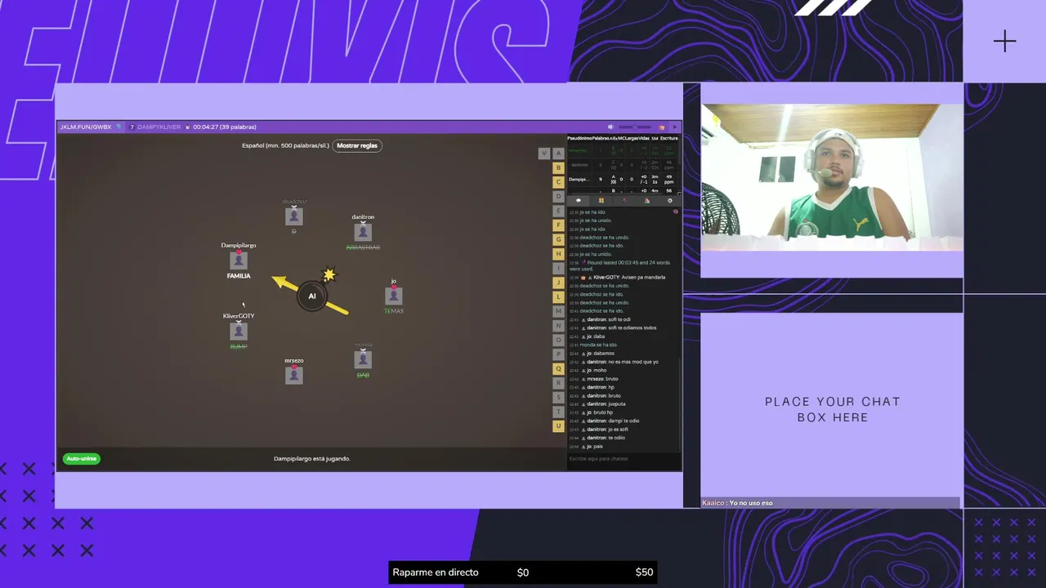
Task: Click the B bonus letter tile
Action: pos(559,167)
